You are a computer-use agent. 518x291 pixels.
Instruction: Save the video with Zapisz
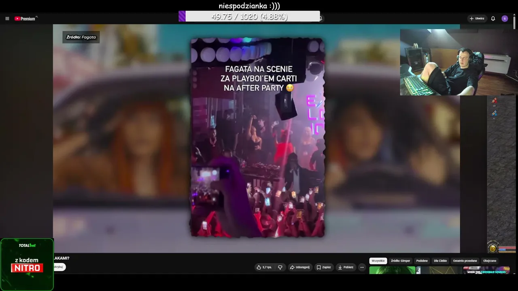pos(324,267)
